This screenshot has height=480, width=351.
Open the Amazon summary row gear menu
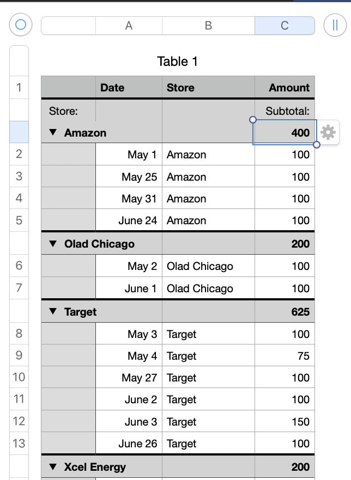pos(328,132)
